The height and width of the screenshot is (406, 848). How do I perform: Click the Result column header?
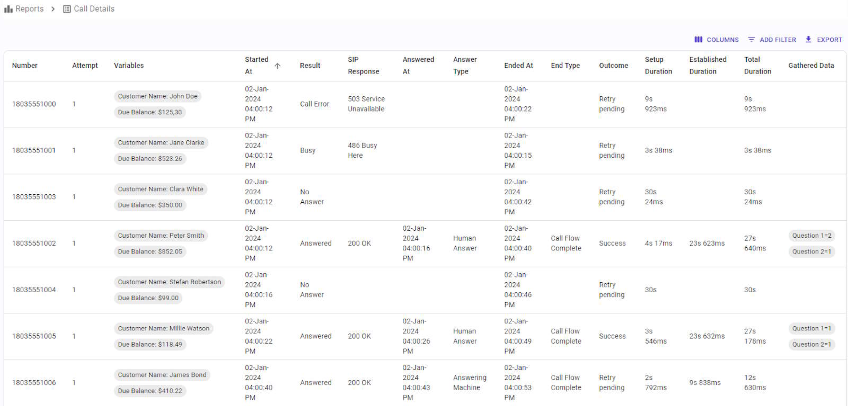(310, 66)
